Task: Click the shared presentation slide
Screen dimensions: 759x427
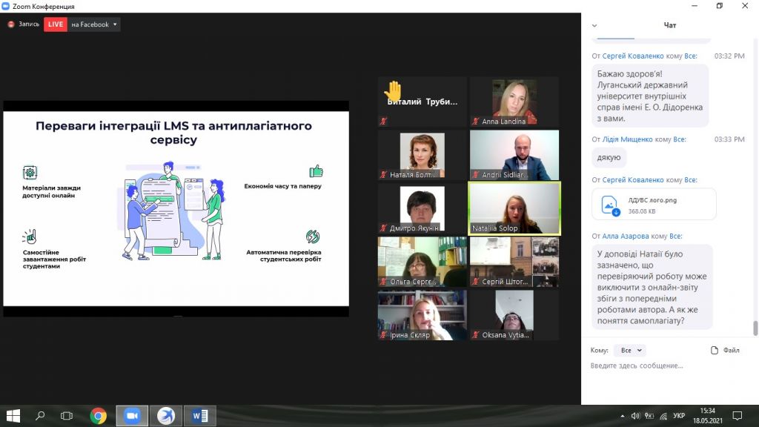Action: [176, 208]
